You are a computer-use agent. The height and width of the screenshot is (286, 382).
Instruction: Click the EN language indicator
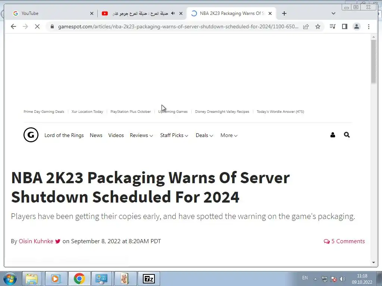pos(305,278)
